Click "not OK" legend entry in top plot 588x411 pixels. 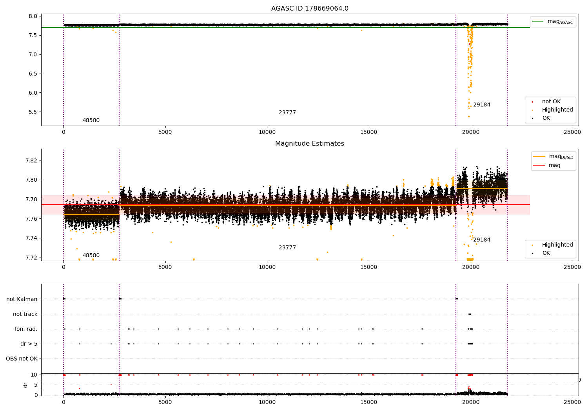point(551,102)
